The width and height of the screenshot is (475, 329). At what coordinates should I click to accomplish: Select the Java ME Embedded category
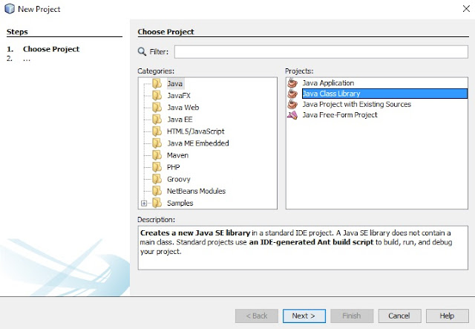point(198,143)
